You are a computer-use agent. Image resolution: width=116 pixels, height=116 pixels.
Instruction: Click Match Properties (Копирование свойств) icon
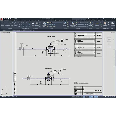tap(72, 24)
